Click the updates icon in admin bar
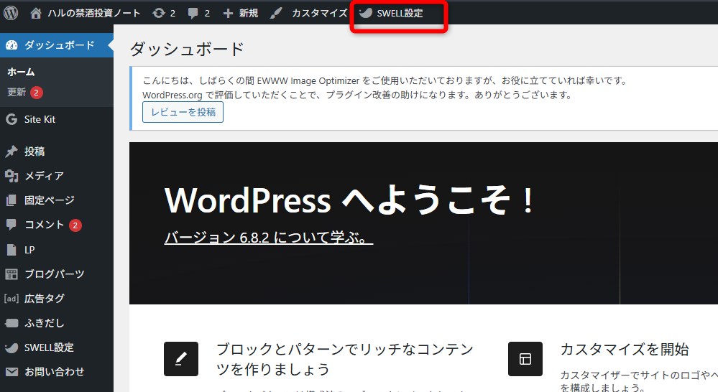Screen dimensions: 718x392 pyautogui.click(x=158, y=13)
